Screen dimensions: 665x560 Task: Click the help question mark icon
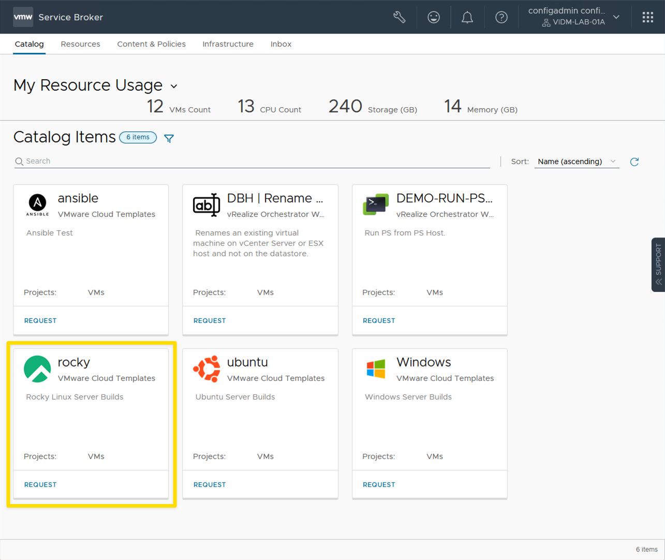point(501,17)
